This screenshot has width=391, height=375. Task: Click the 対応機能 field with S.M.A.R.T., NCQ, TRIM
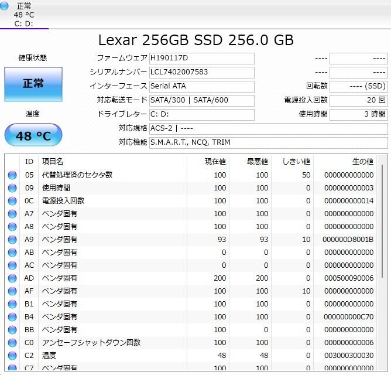coord(267,142)
